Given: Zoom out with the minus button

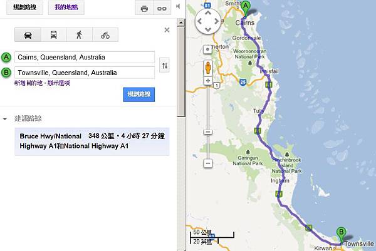Looking at the screenshot, I should 208,163.
